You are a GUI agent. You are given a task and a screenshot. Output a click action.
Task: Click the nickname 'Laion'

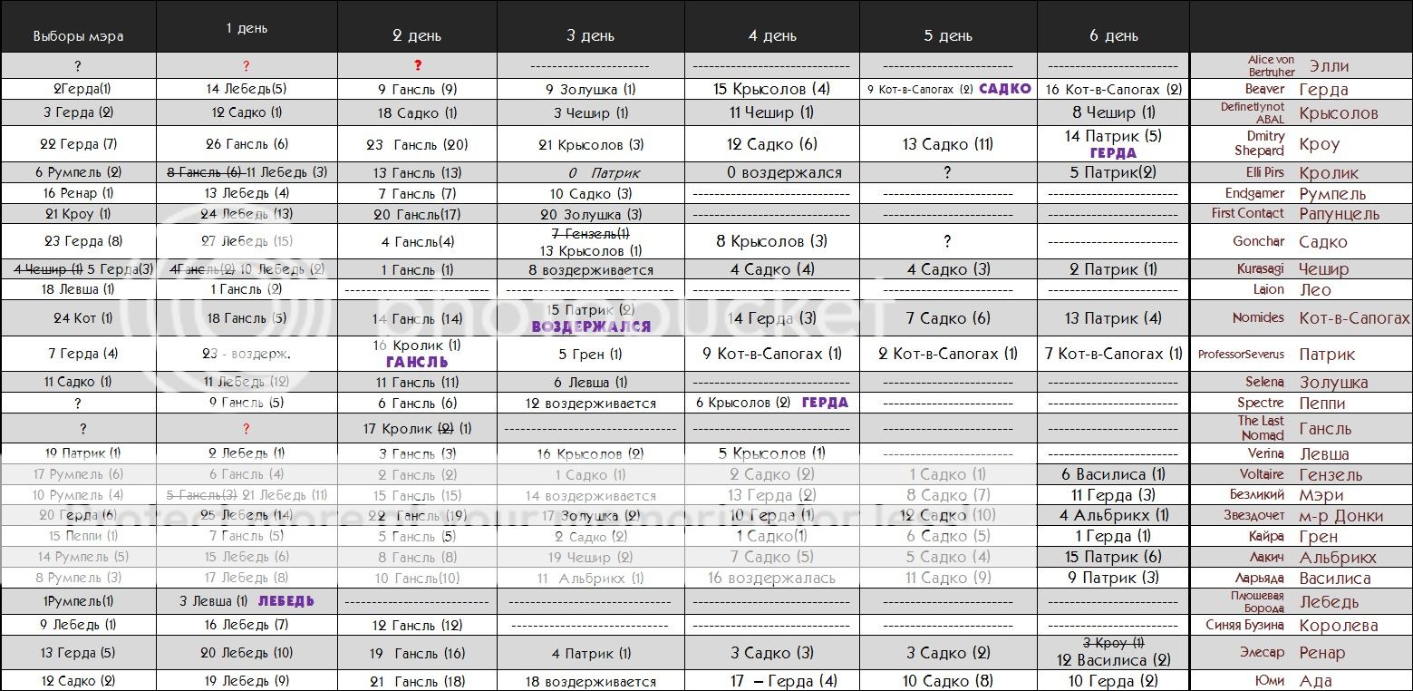(1269, 289)
